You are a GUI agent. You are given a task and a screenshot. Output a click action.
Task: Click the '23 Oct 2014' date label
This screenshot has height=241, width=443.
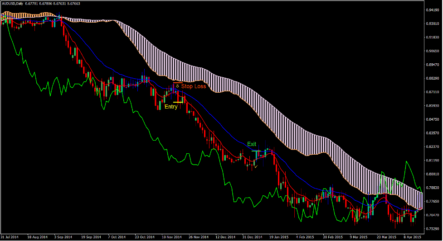(x=145, y=237)
